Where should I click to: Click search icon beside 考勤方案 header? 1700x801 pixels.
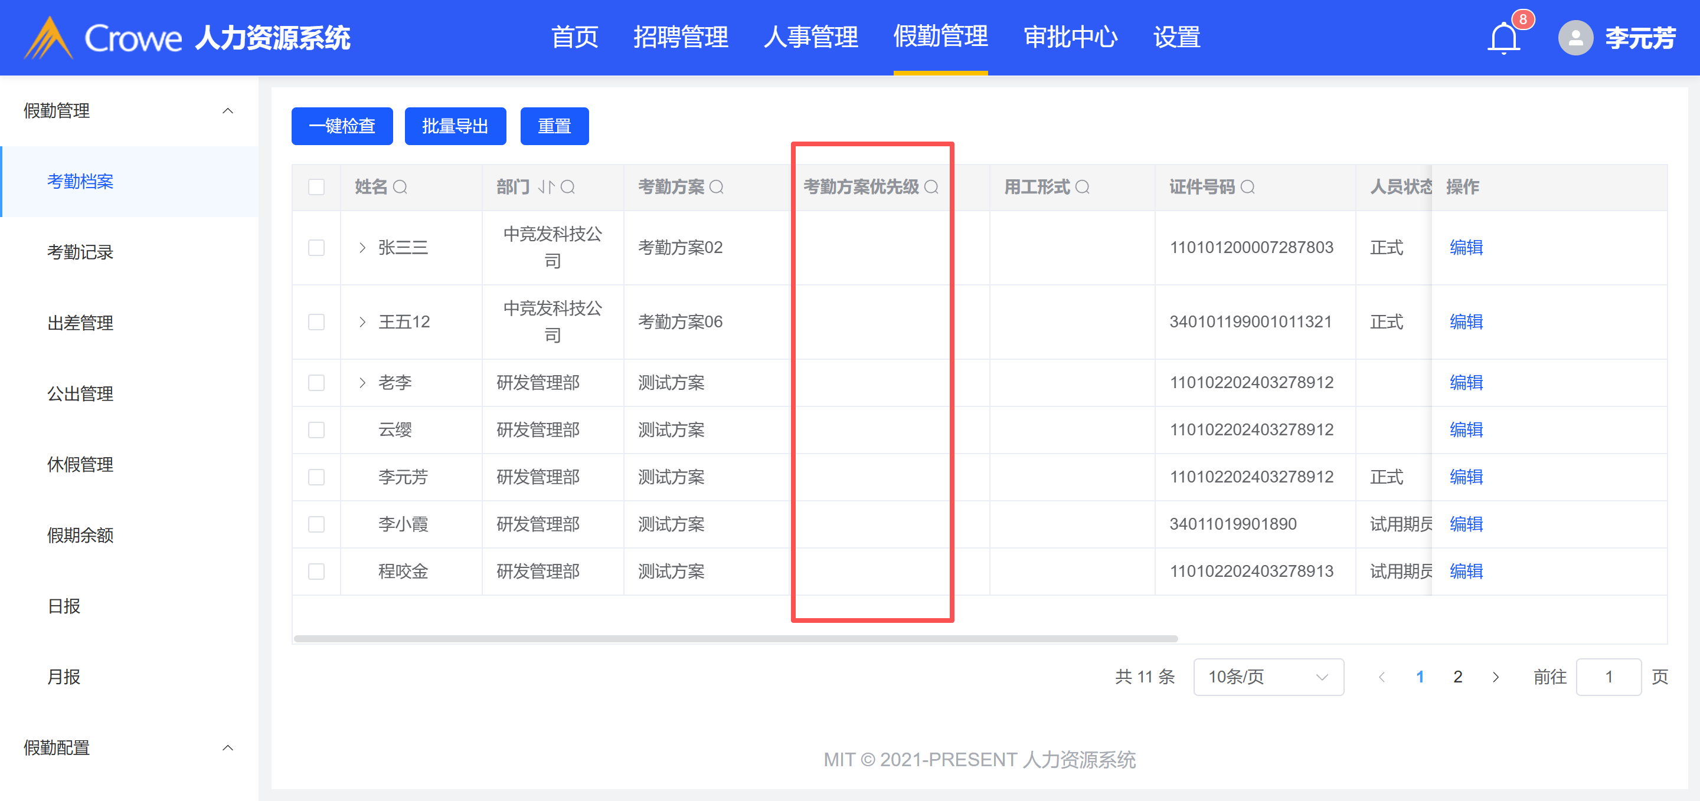tap(716, 187)
